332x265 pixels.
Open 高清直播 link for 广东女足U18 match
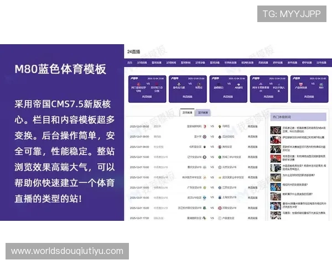click(253, 188)
